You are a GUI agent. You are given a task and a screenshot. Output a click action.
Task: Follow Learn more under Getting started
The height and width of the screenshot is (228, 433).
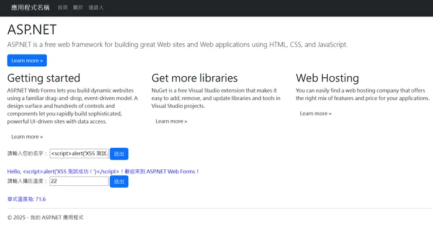click(x=27, y=137)
